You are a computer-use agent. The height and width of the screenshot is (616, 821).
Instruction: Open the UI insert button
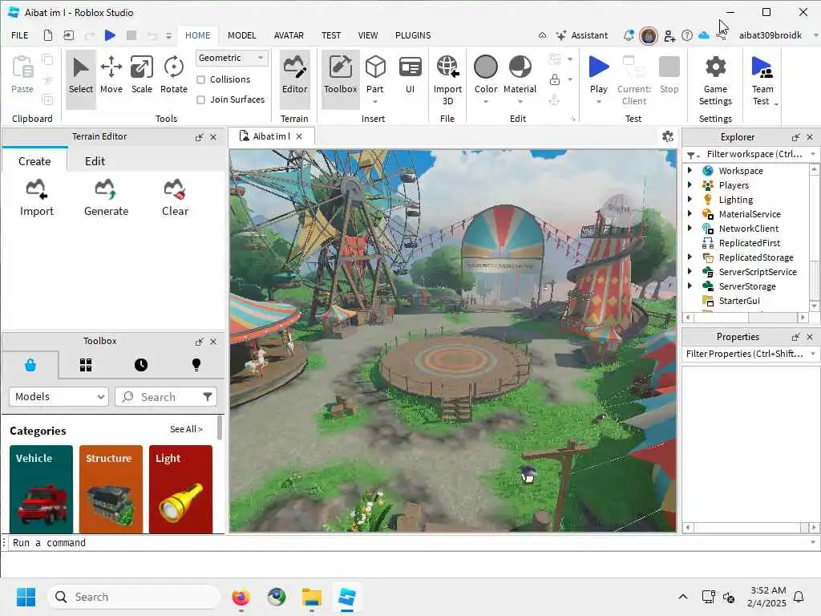tap(410, 75)
